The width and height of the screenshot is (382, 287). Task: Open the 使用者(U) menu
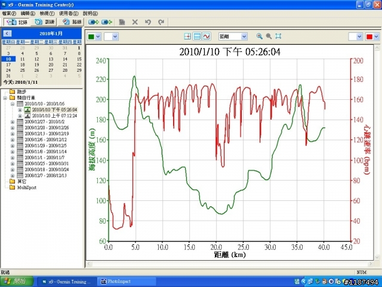(69, 13)
